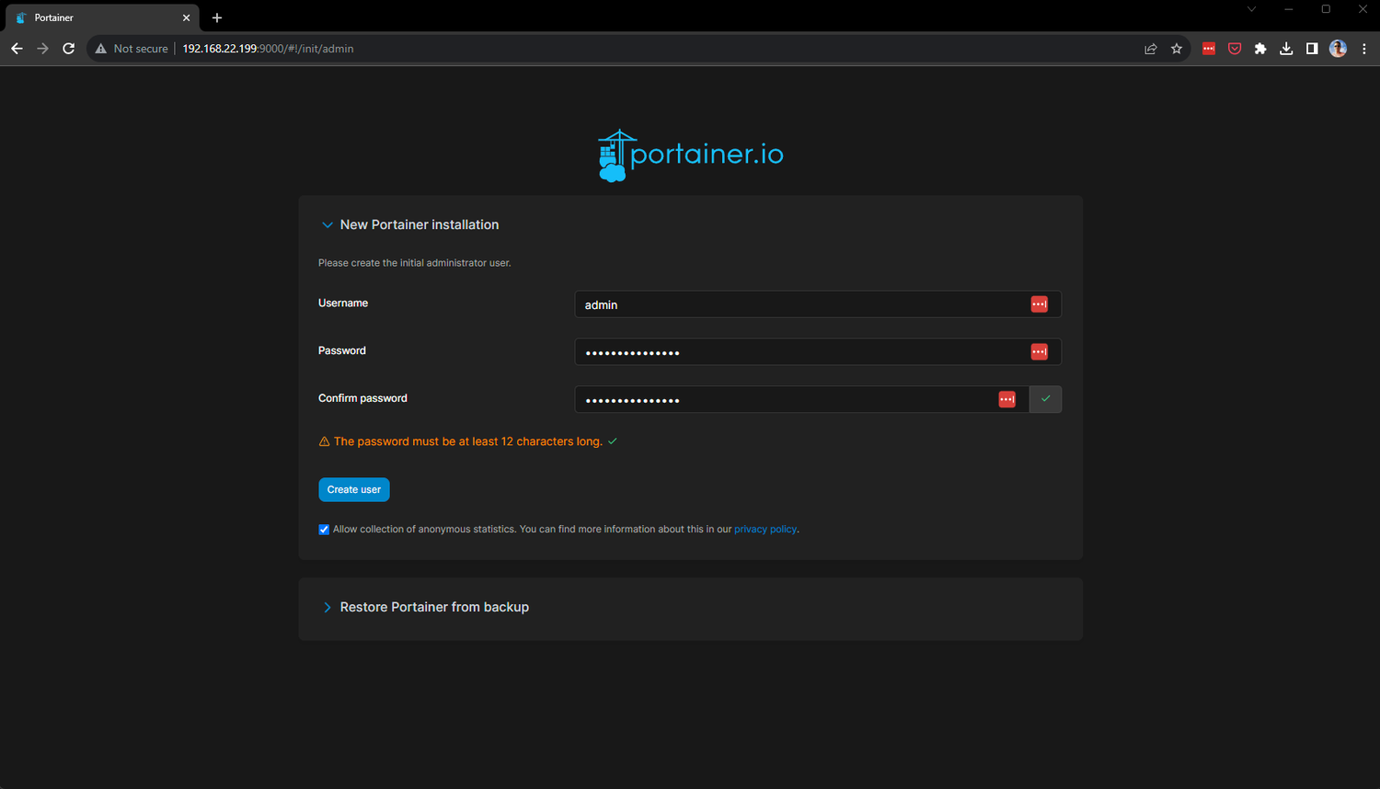Open the privacy policy link
This screenshot has height=789, width=1380.
tap(765, 529)
